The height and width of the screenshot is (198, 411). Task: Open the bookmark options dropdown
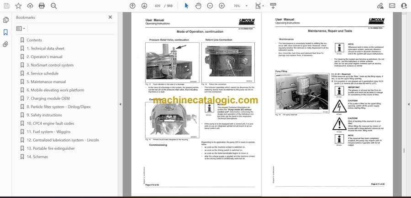pos(21,29)
